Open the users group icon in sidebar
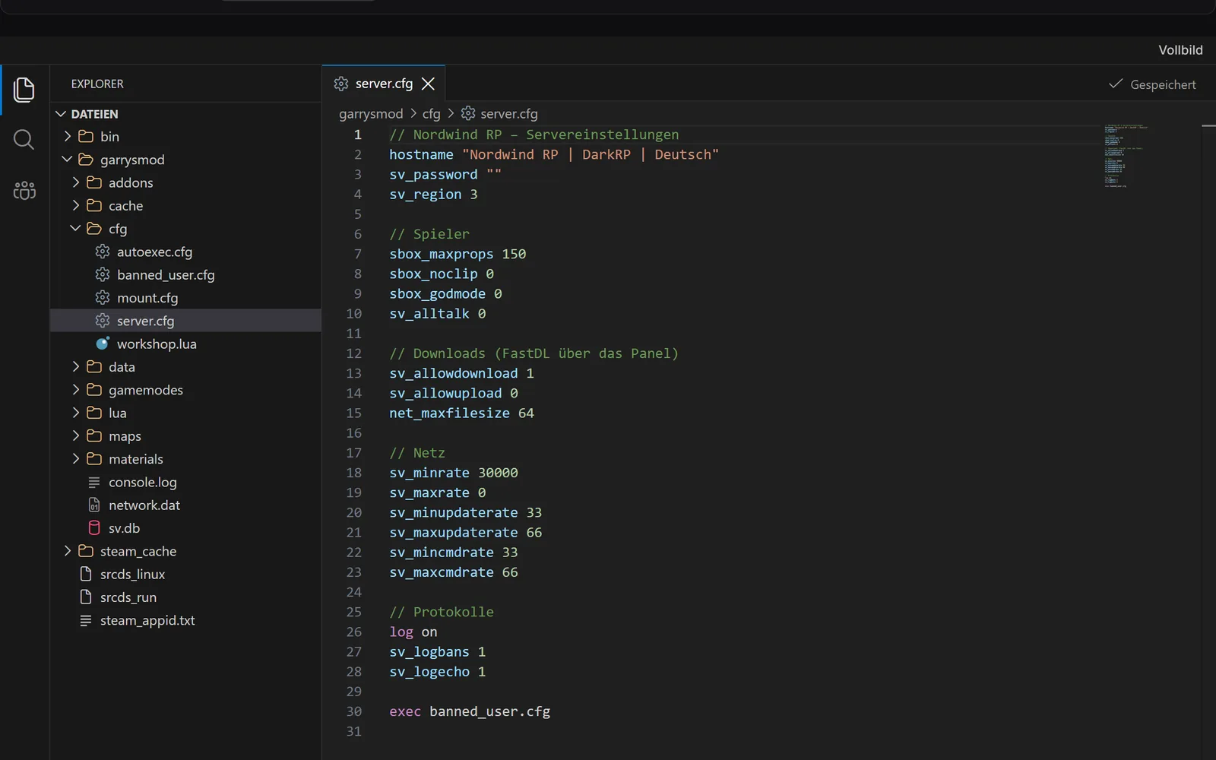Screen dimensions: 1216x760 pyautogui.click(x=24, y=190)
